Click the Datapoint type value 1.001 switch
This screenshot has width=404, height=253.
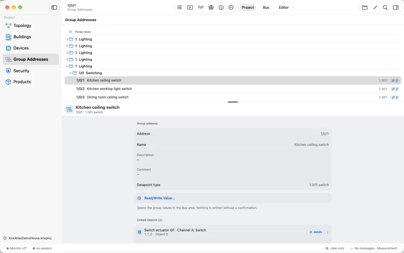(319, 185)
